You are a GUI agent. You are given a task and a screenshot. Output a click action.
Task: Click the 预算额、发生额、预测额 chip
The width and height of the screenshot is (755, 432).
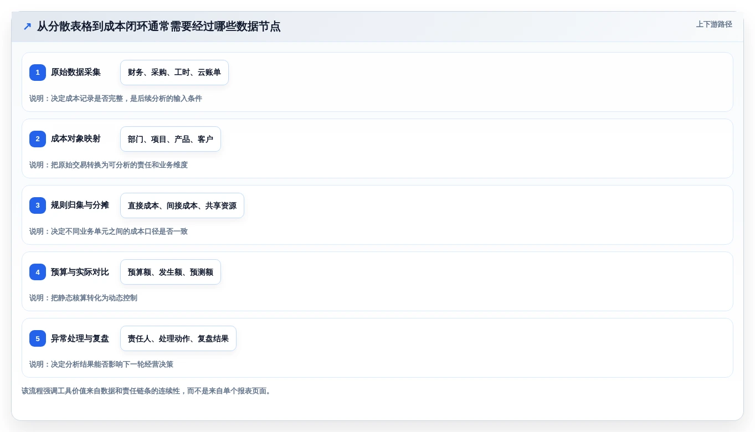pyautogui.click(x=171, y=272)
